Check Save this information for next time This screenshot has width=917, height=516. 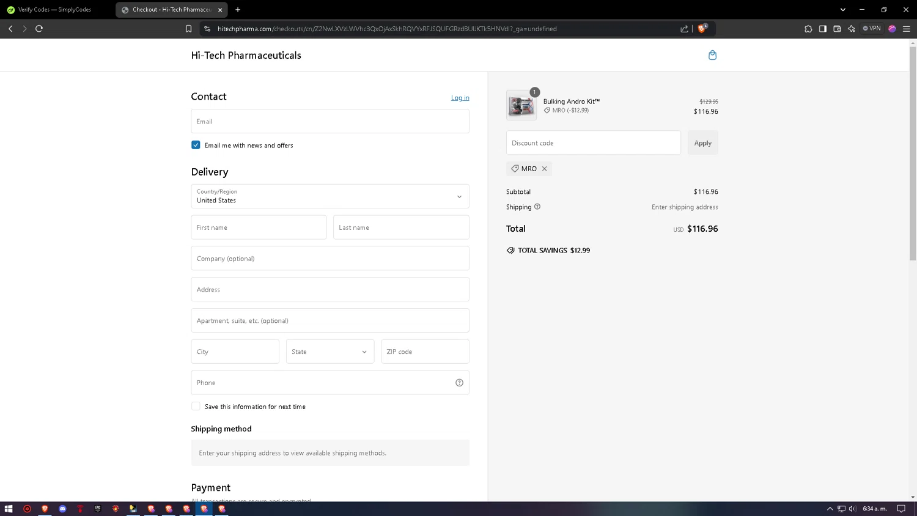point(196,407)
